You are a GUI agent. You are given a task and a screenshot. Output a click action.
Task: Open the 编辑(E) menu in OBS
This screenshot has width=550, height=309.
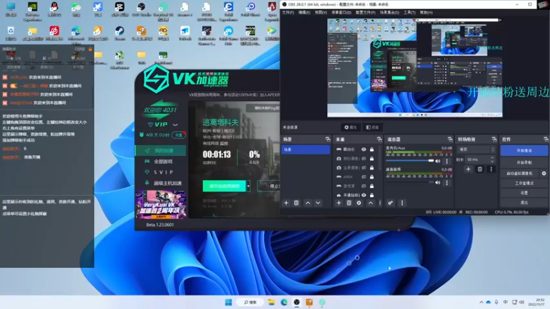pos(304,12)
